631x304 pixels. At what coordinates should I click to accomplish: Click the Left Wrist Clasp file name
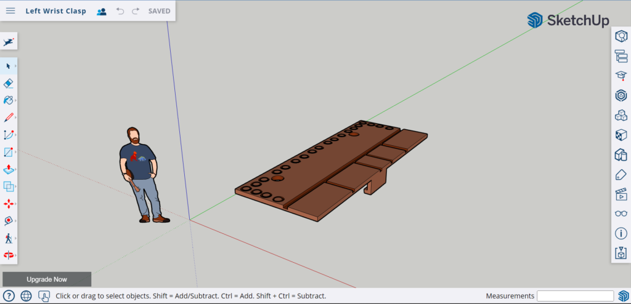[56, 11]
